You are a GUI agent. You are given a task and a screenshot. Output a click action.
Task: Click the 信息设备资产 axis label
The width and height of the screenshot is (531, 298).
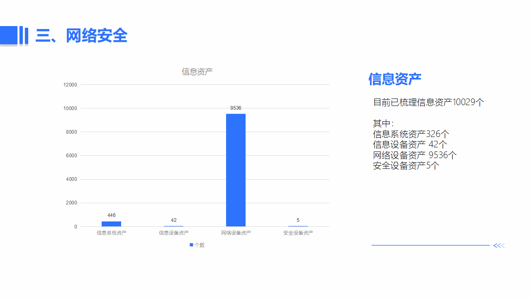pos(173,233)
